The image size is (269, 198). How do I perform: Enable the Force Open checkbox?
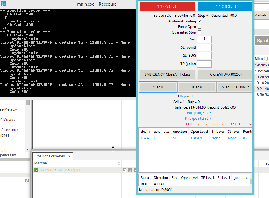pos(200,27)
